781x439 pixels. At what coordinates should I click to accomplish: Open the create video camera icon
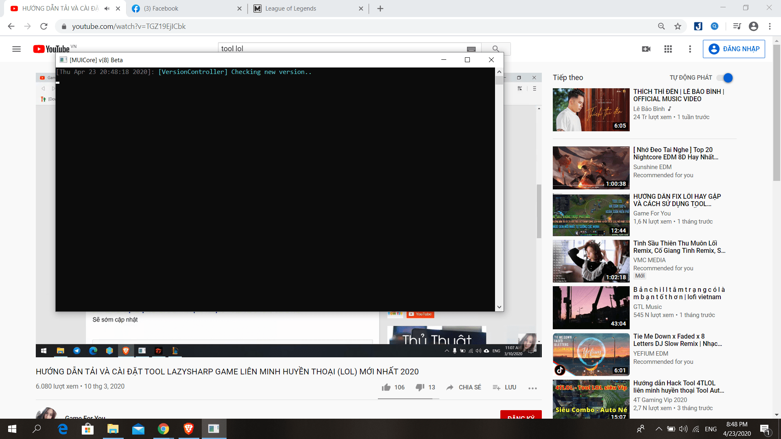(x=646, y=49)
